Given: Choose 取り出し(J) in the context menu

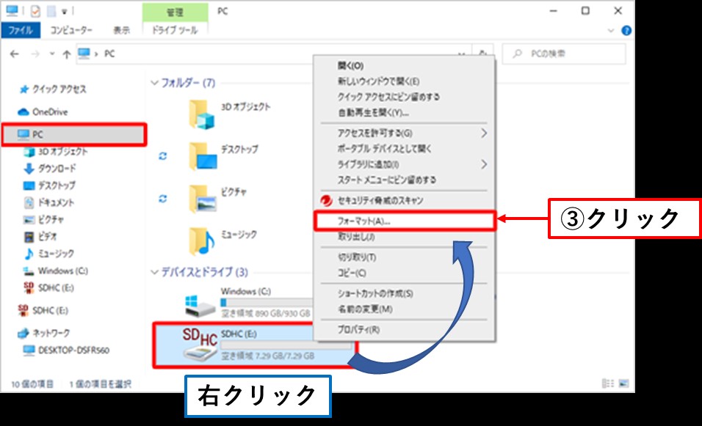Looking at the screenshot, I should click(356, 237).
